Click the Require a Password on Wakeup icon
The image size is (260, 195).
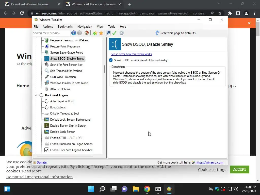tap(47, 40)
